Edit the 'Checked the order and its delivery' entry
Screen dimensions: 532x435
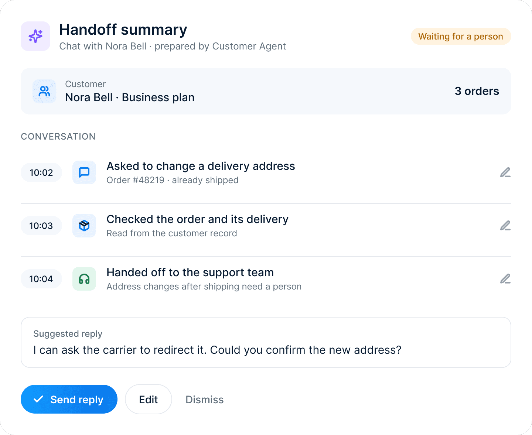coord(505,226)
